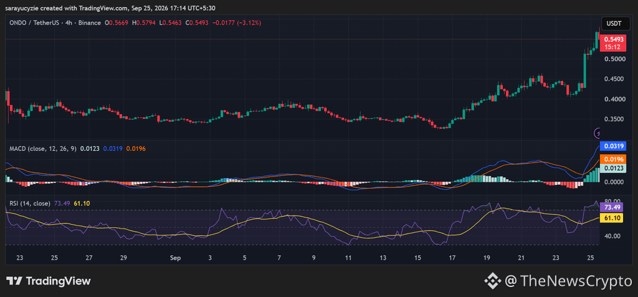The image size is (638, 297).
Task: Click the Binance logo near TheNewsCrypto watermark
Action: click(493, 281)
